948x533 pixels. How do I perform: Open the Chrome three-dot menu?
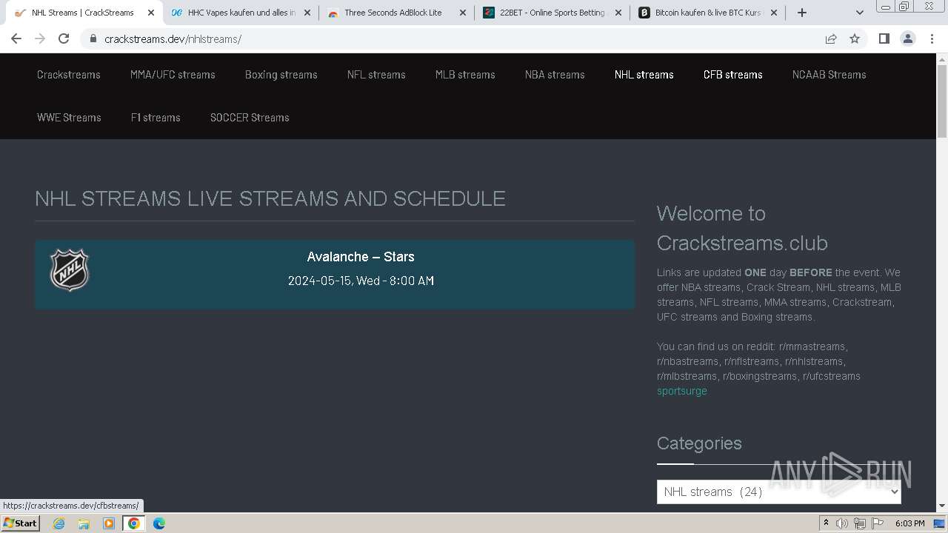pos(932,38)
